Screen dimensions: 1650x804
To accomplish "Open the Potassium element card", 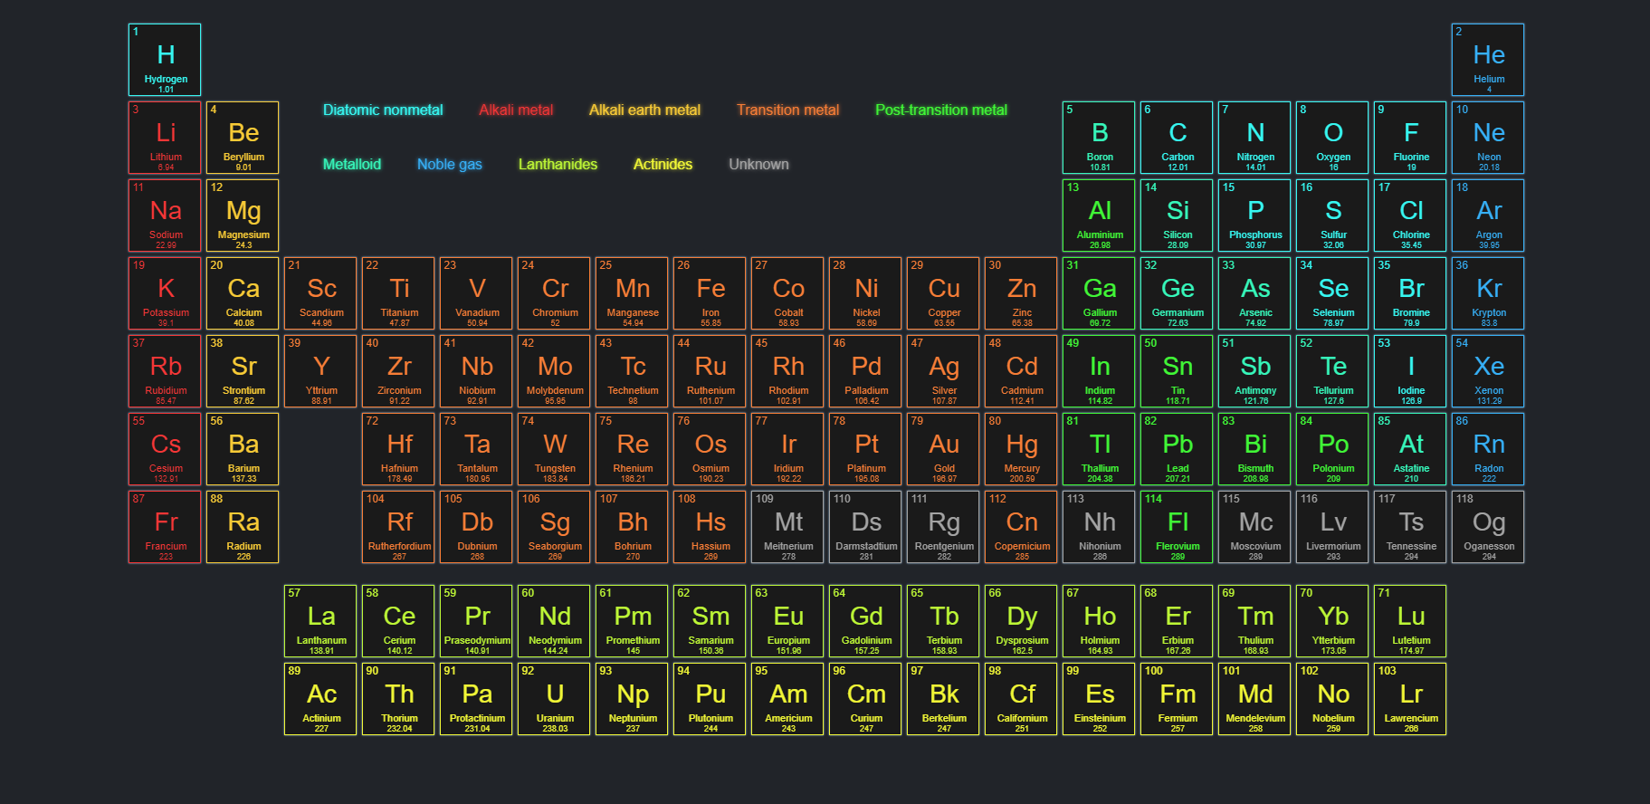I will click(165, 293).
